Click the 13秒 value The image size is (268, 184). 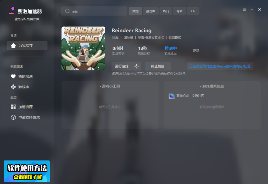[x=143, y=48]
